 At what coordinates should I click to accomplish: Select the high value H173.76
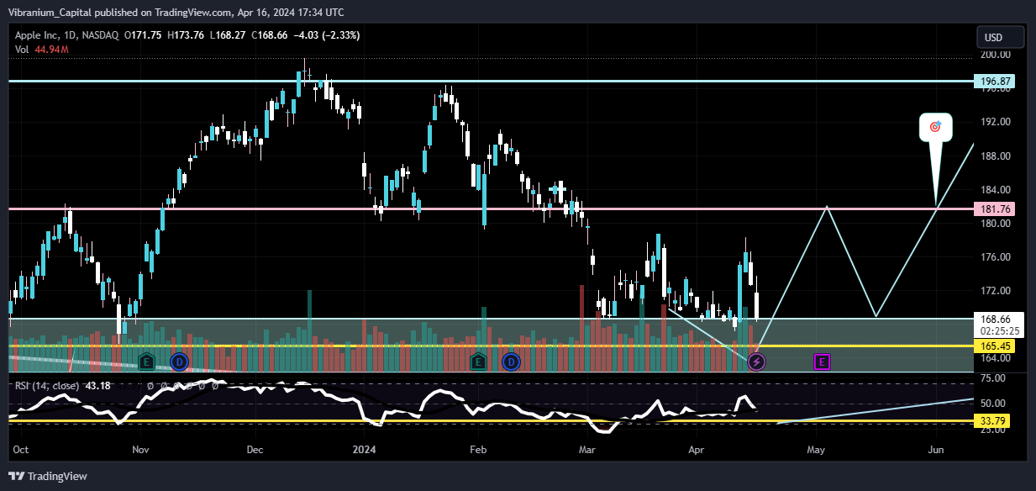tap(187, 36)
